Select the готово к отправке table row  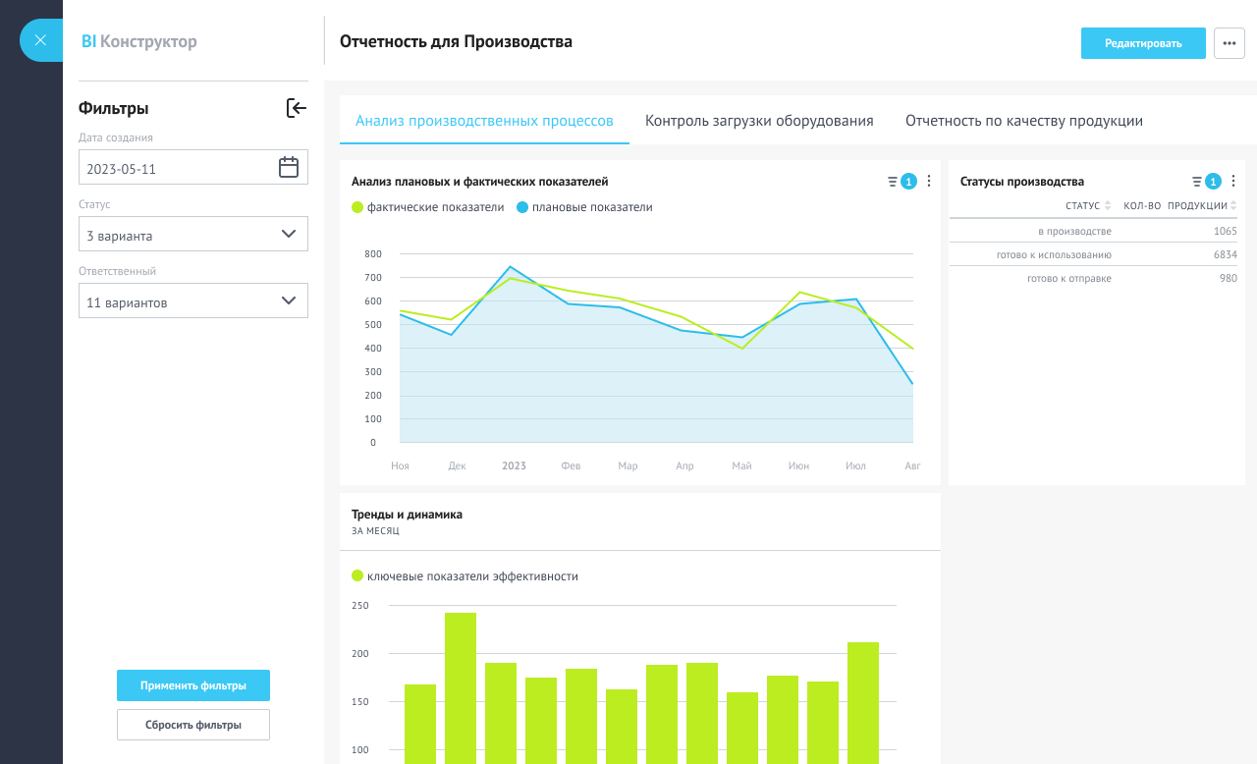[1094, 278]
